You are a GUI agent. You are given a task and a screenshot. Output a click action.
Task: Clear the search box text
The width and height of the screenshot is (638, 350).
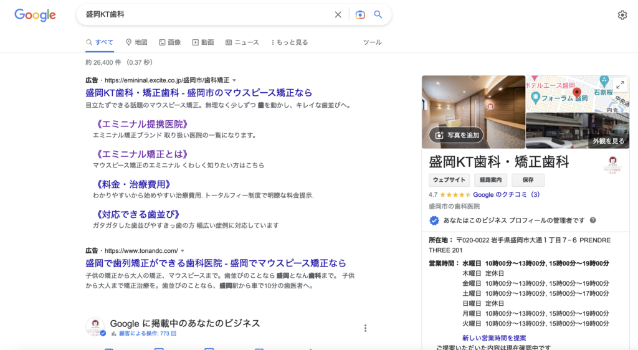pyautogui.click(x=338, y=14)
